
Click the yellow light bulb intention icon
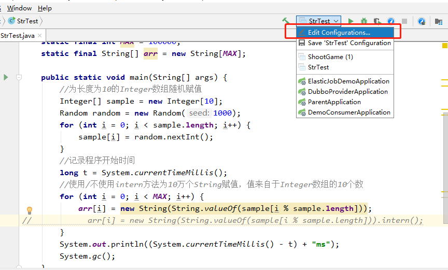pyautogui.click(x=30, y=210)
